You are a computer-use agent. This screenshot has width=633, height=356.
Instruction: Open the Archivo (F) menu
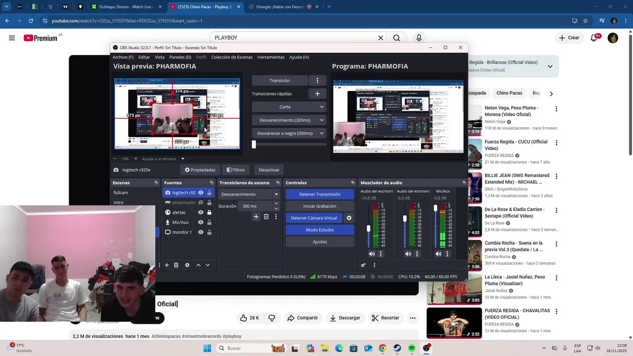123,57
